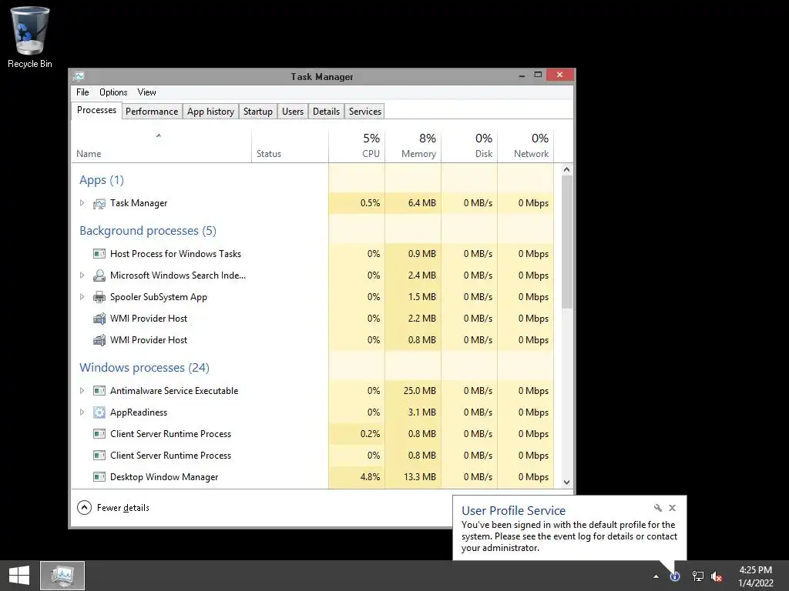Click the vertical scrollbar thumb
Screen dimensions: 789x591
point(566,242)
